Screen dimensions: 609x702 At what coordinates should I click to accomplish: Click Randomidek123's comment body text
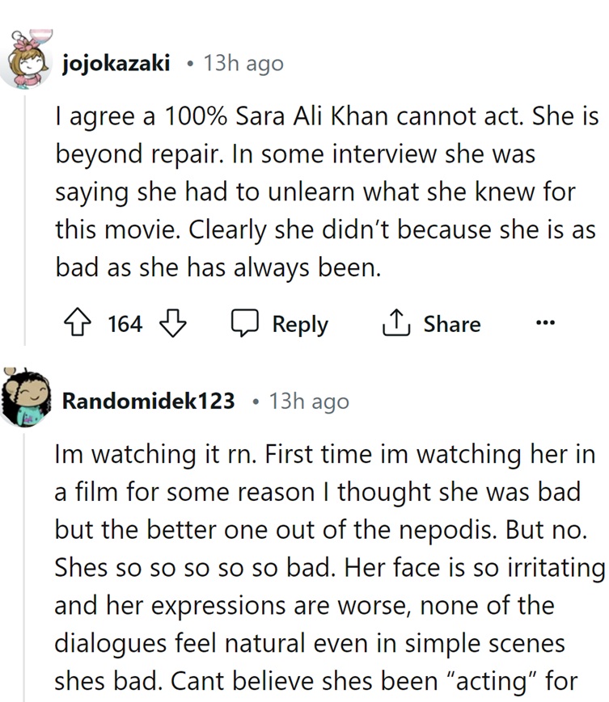coord(329,568)
